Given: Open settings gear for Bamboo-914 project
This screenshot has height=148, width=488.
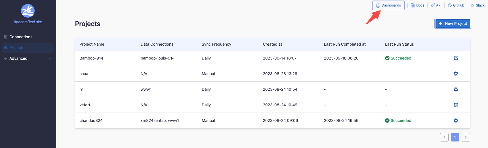Looking at the screenshot, I should [456, 58].
